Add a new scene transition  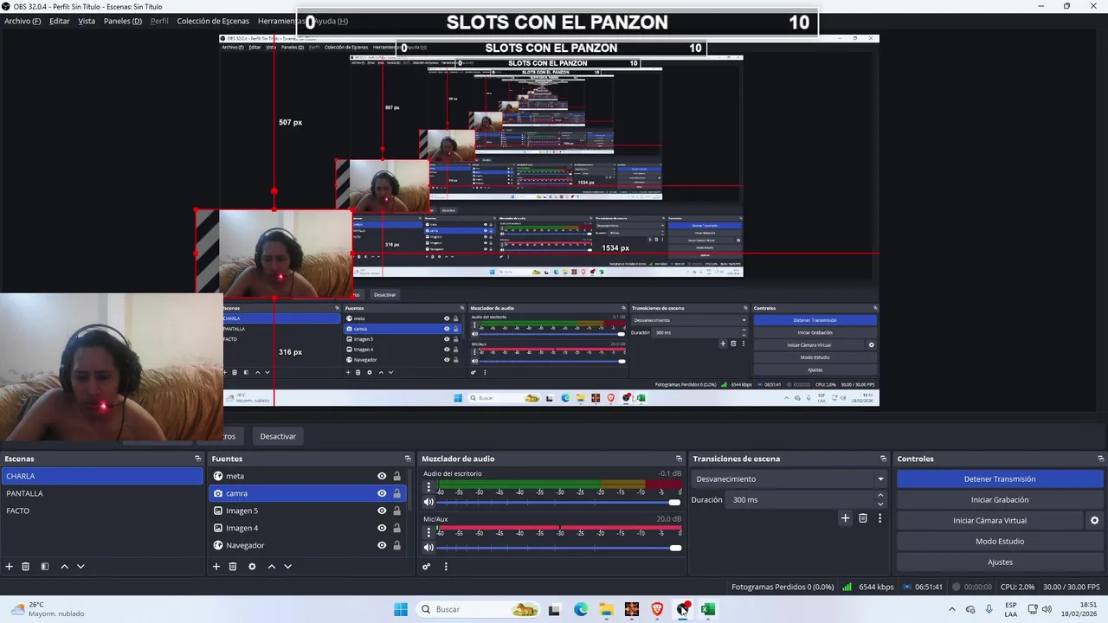[x=846, y=518]
